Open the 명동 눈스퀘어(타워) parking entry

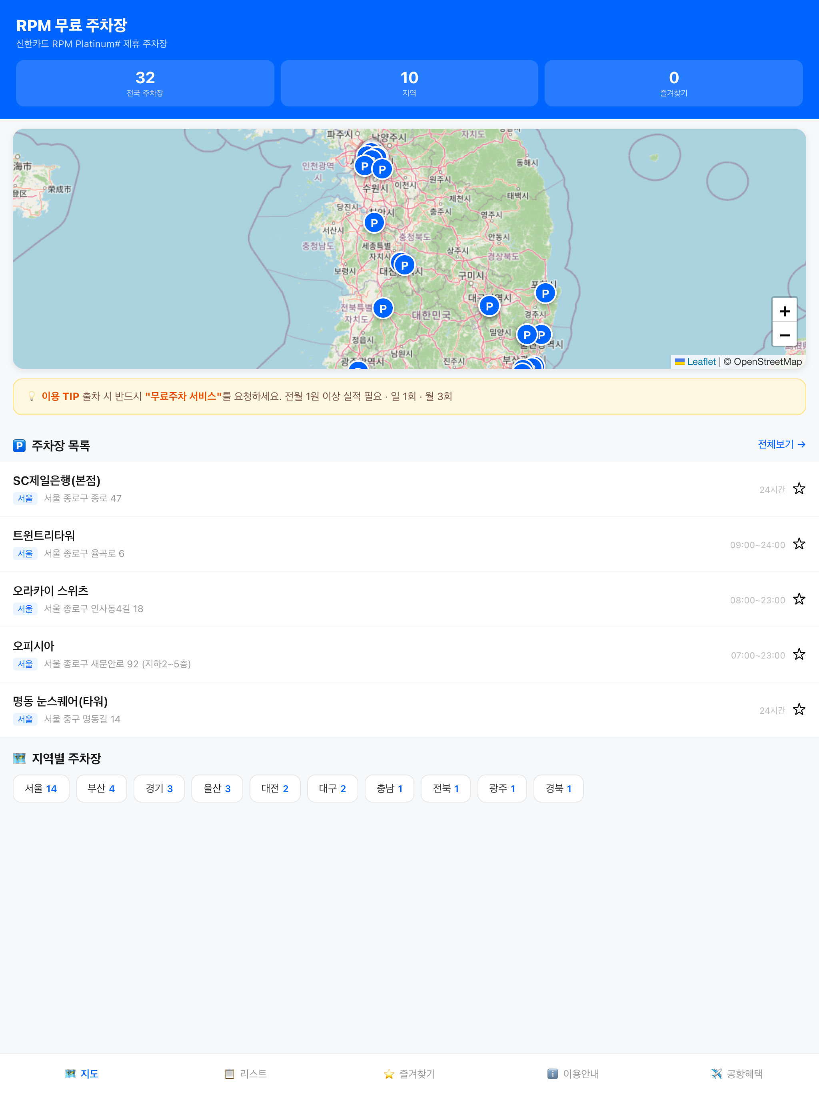pos(409,710)
